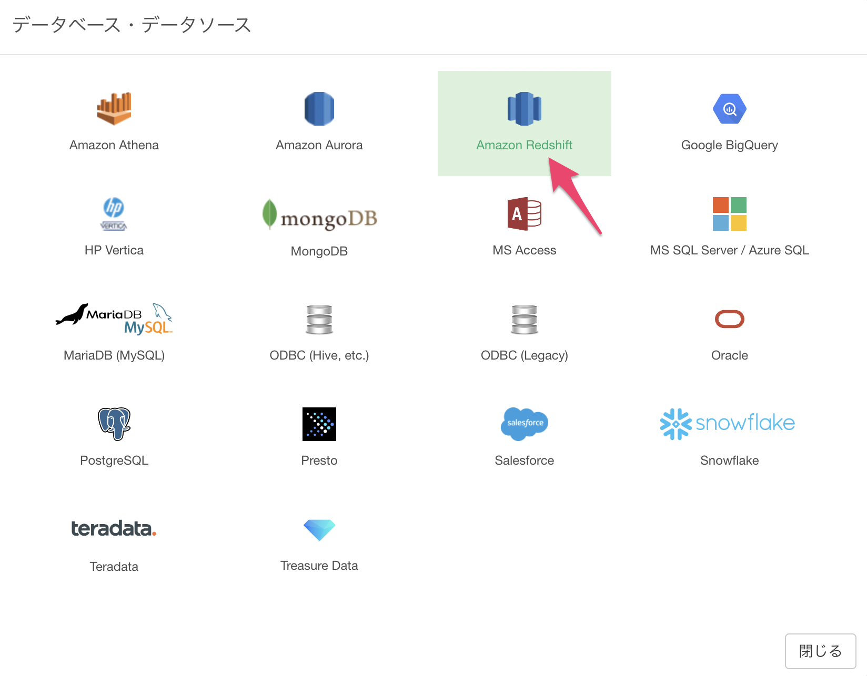Screen dimensions: 867x676
Task: Click the Snowflake caption text
Action: pyautogui.click(x=730, y=460)
